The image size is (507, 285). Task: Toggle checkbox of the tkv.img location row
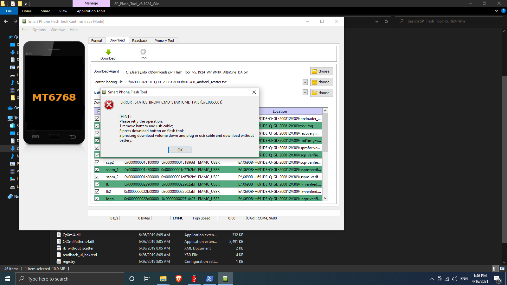[x=97, y=126]
